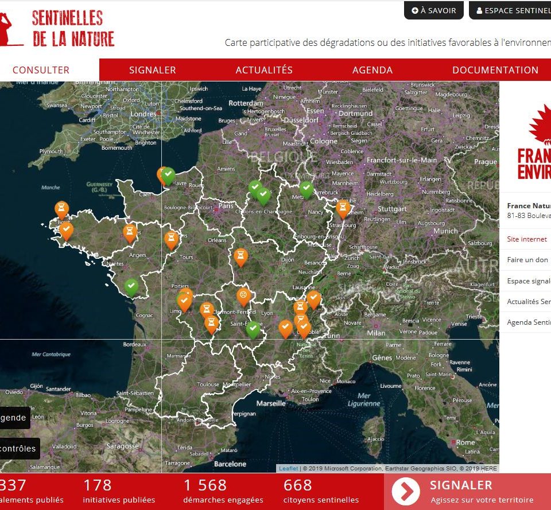Select the orange hourglass marker west of Dijon
Viewport: 551px width, 510px height.
240,257
